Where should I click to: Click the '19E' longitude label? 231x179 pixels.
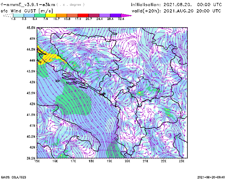point(109,161)
